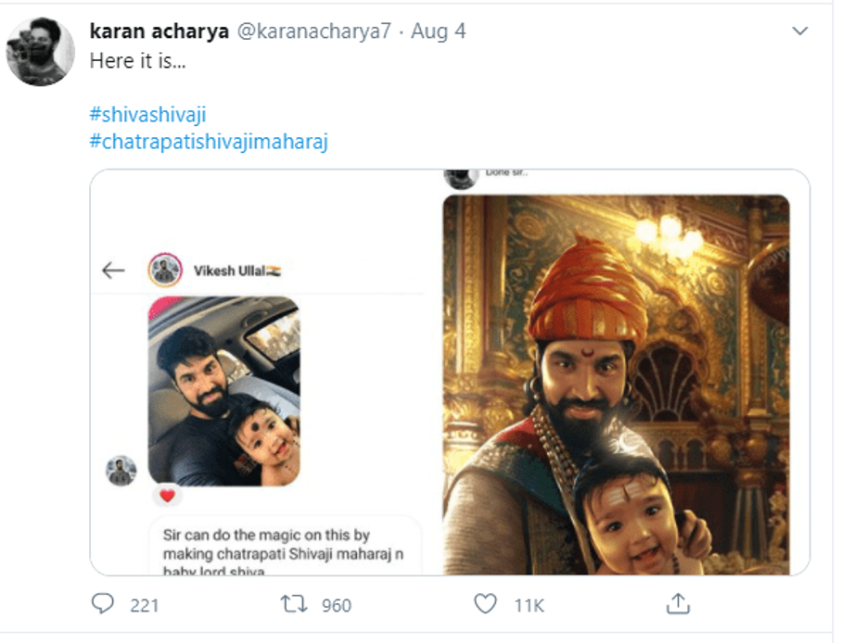View the 221 replies count
This screenshot has width=842, height=643.
[x=145, y=605]
